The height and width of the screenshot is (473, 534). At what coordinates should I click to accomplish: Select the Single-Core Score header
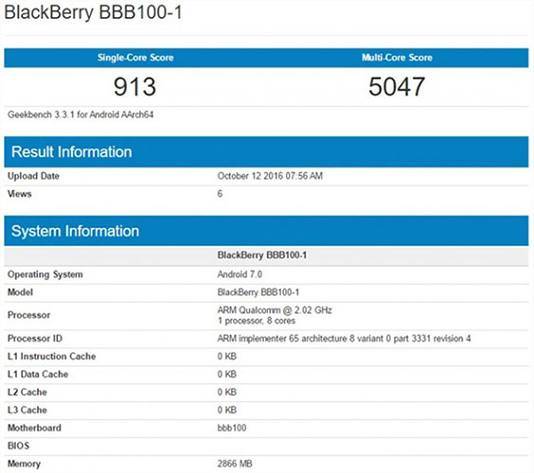pos(135,57)
